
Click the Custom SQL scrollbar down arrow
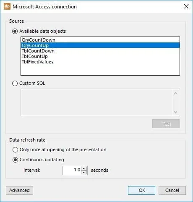tap(176, 112)
